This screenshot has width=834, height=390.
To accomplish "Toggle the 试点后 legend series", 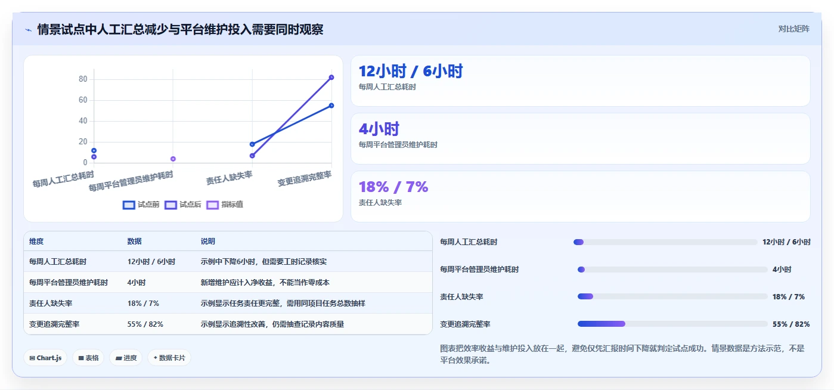I will tap(183, 205).
